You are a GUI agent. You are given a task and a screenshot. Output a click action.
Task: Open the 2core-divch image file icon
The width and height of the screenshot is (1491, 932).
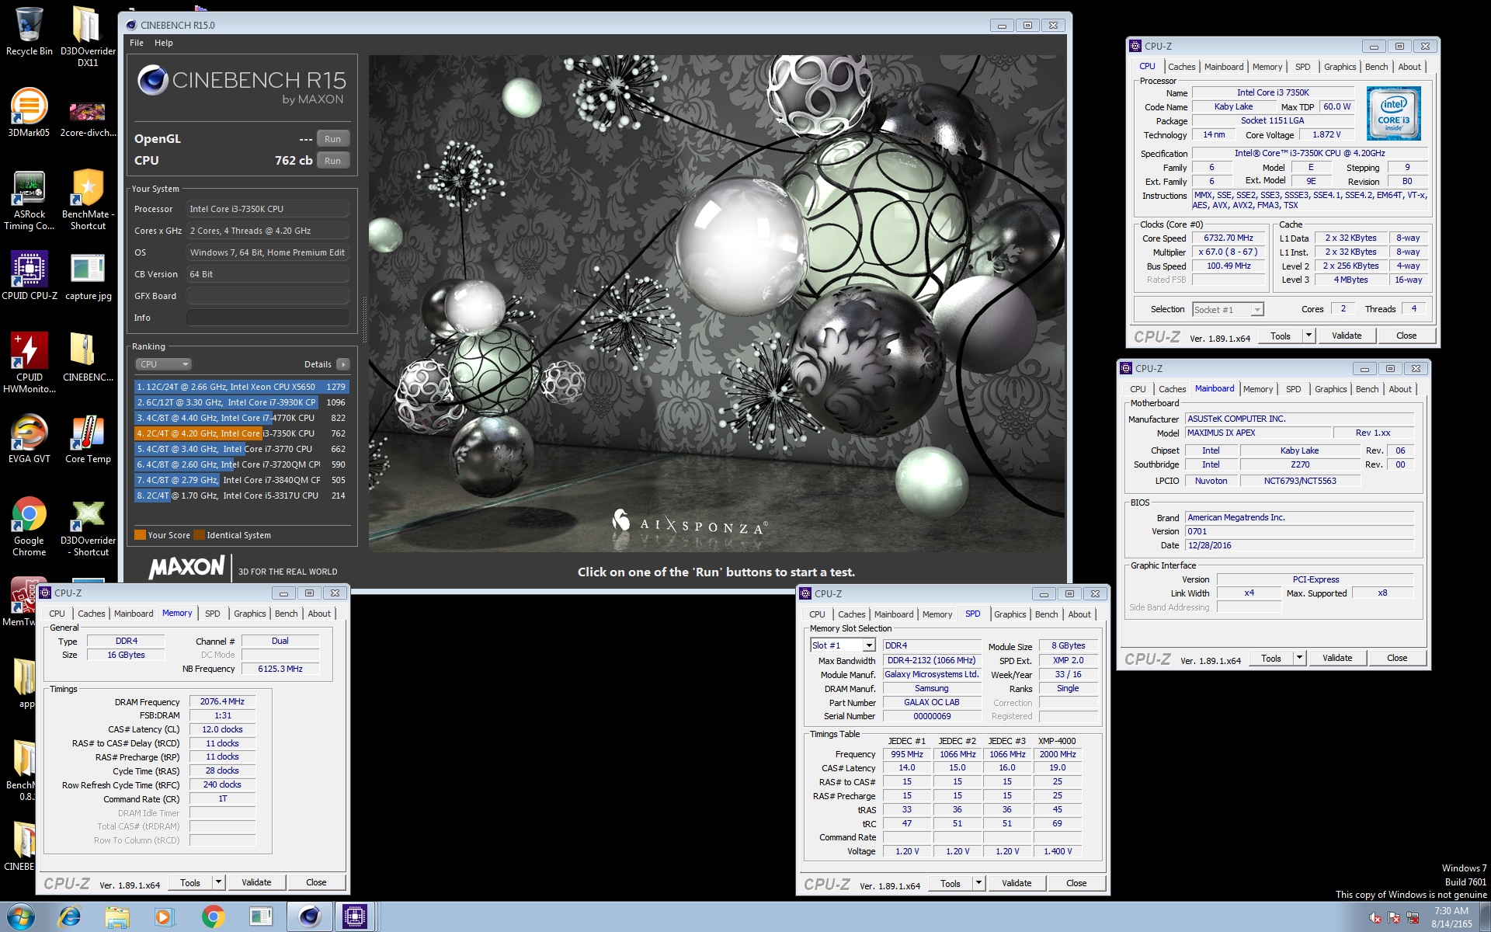click(x=88, y=118)
